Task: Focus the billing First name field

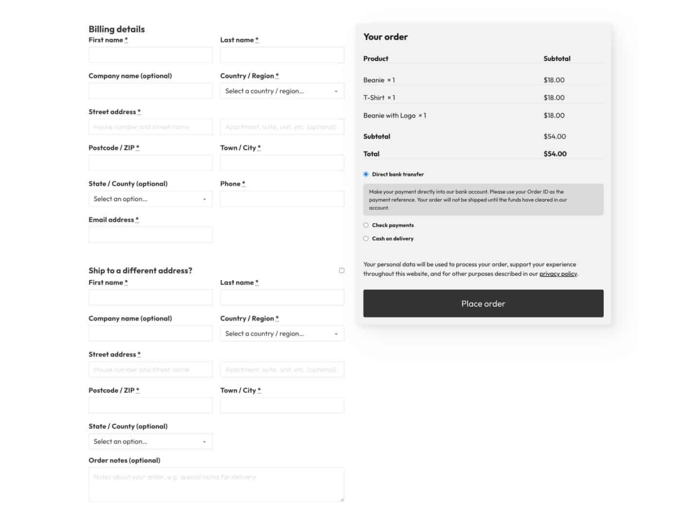Action: point(150,55)
